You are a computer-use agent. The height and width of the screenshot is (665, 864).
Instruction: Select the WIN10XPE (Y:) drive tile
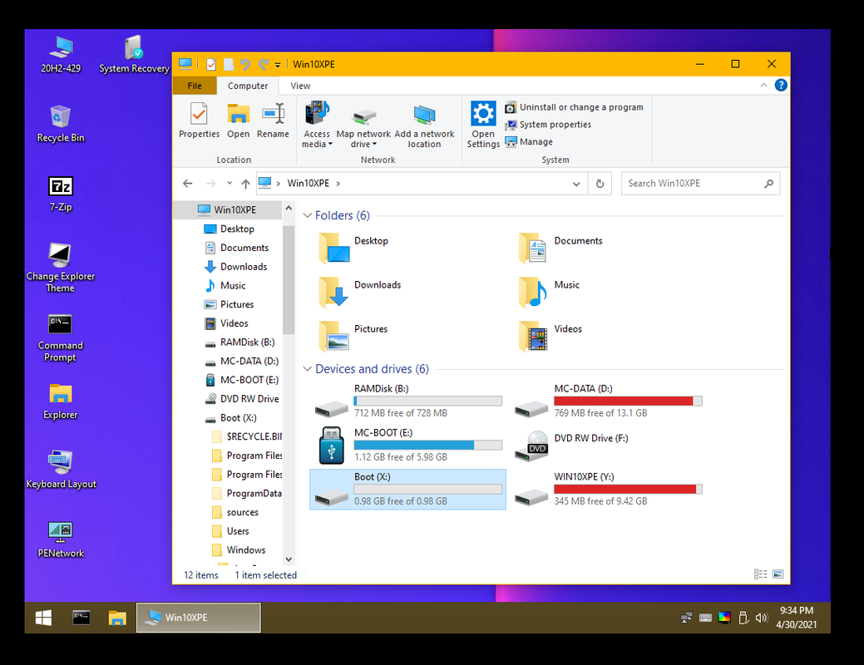coord(608,490)
